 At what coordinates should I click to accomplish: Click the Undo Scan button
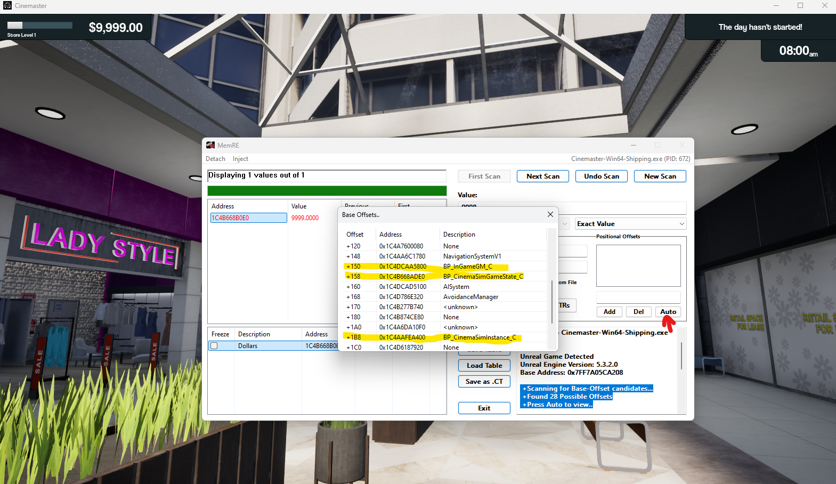[x=602, y=176]
